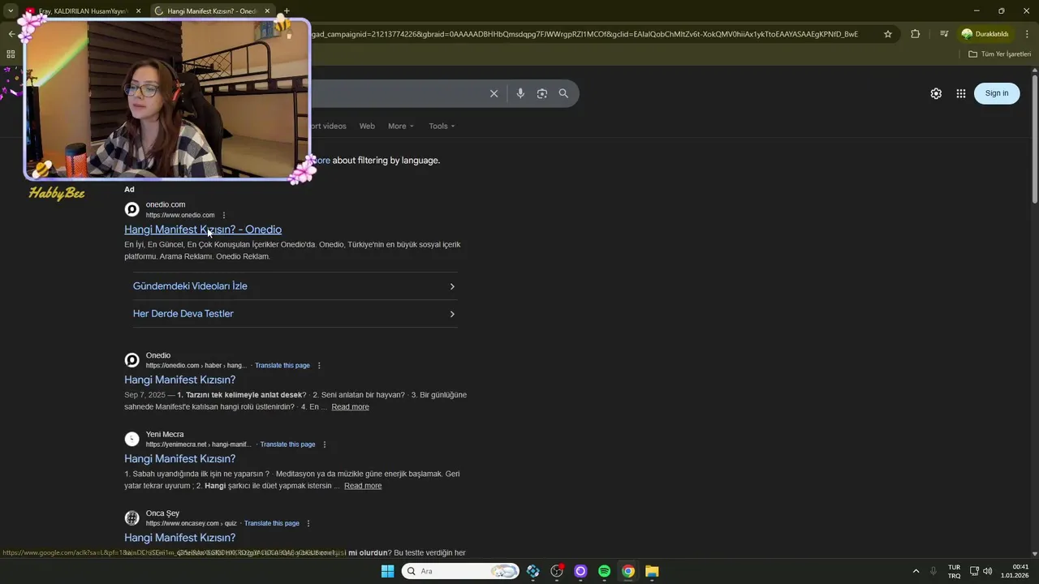Click the search magnifier icon

563,93
